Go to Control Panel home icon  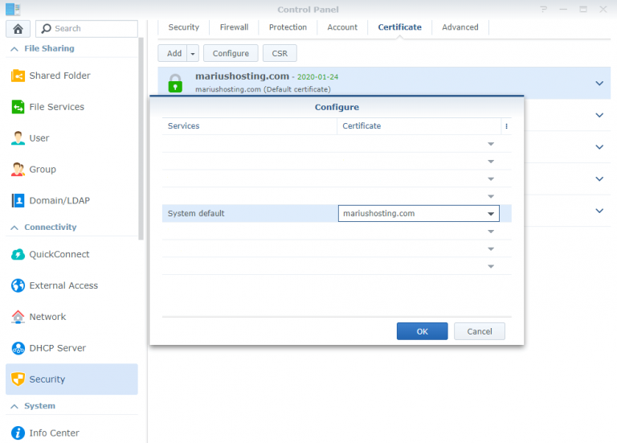[18, 29]
